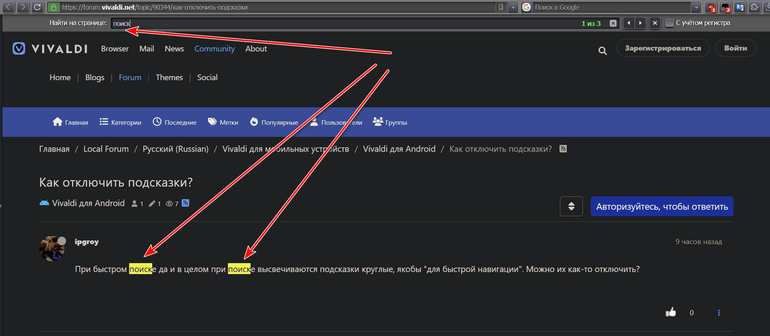Open Категории list in forum navbar
Screen dimensions: 770x336
[x=120, y=122]
